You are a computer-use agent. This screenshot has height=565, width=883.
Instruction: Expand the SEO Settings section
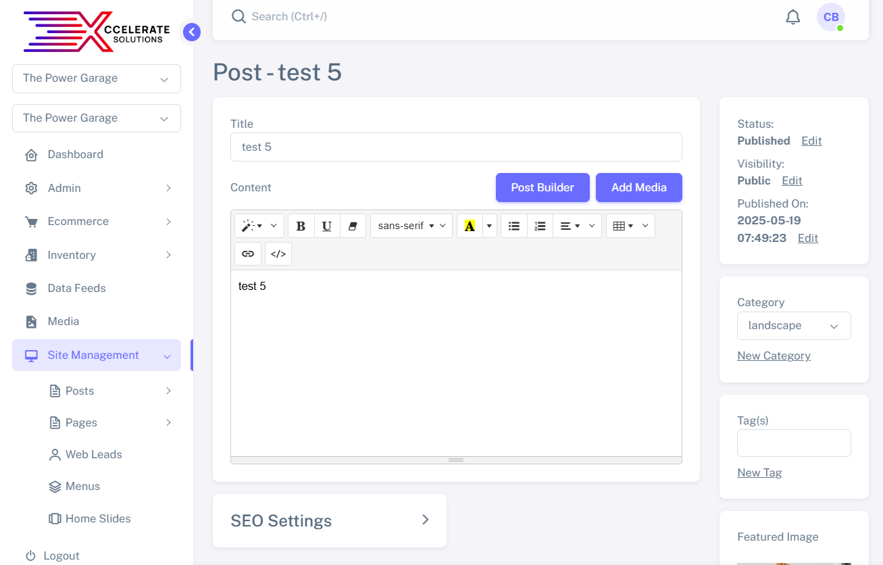click(x=330, y=520)
